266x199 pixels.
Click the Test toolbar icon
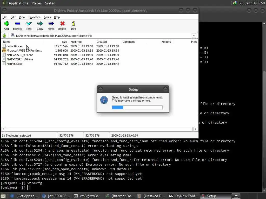click(29, 24)
